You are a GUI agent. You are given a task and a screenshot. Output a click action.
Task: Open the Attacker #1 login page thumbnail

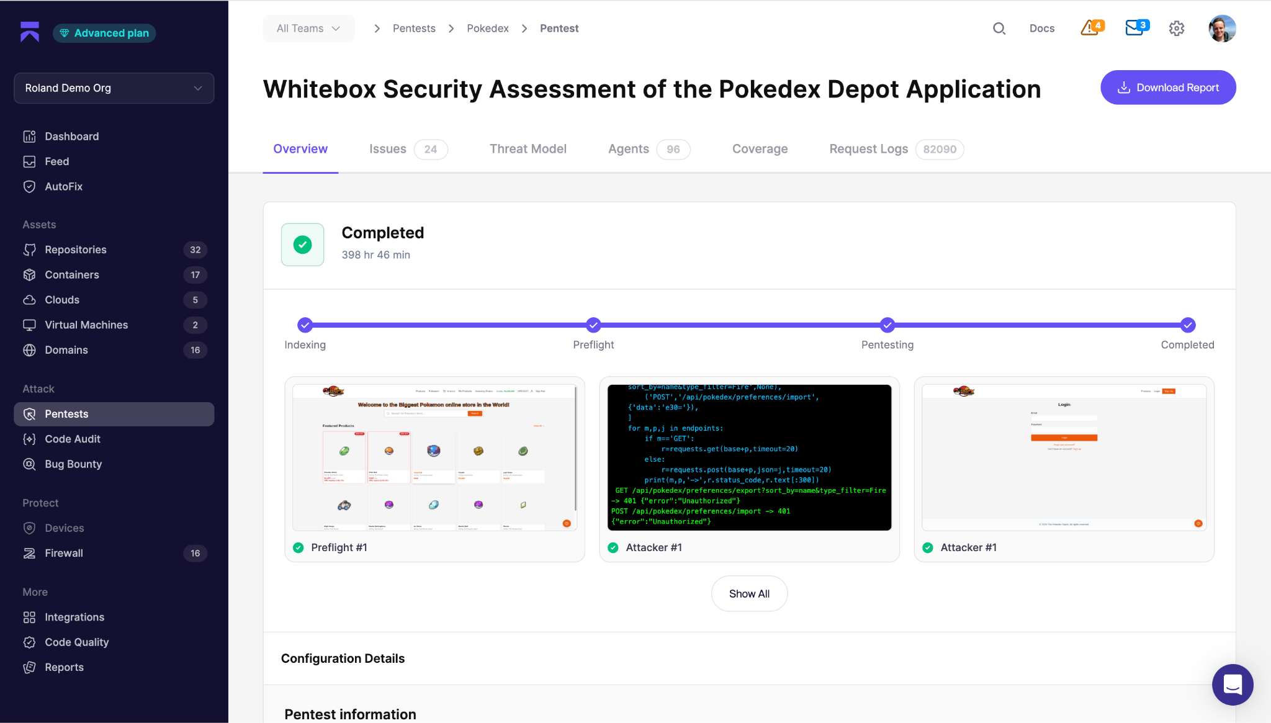click(x=1064, y=457)
